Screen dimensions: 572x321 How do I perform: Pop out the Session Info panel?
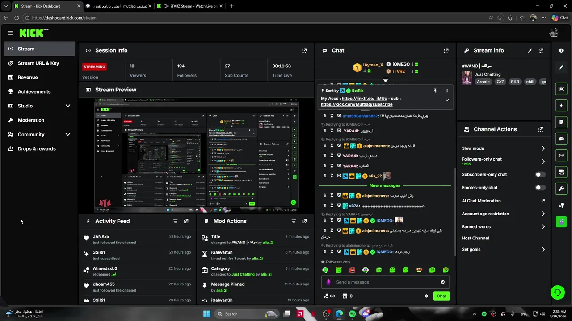click(304, 51)
